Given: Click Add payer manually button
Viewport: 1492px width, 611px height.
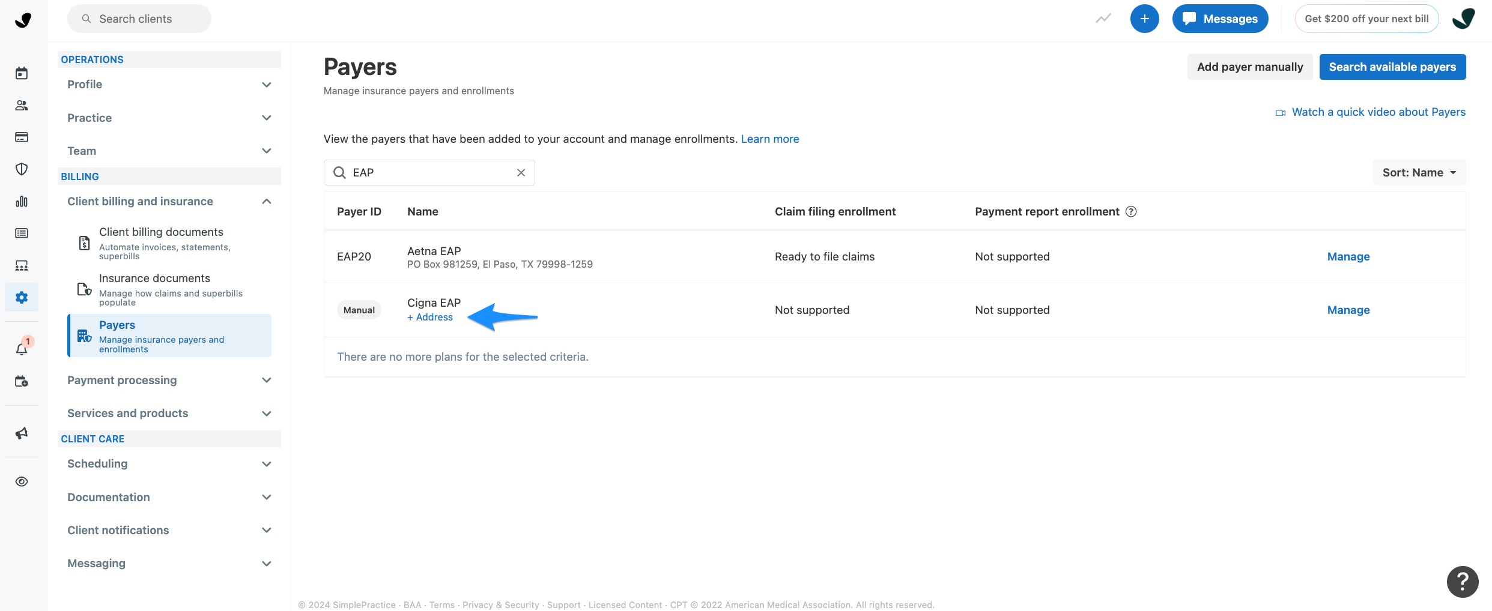Looking at the screenshot, I should (1250, 67).
